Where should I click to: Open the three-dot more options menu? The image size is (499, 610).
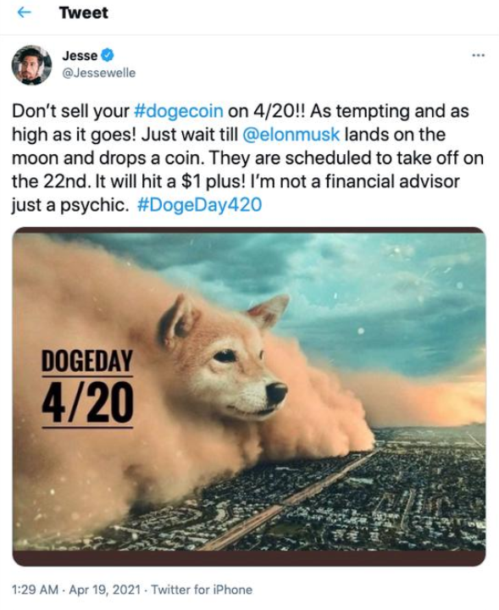pos(478,55)
